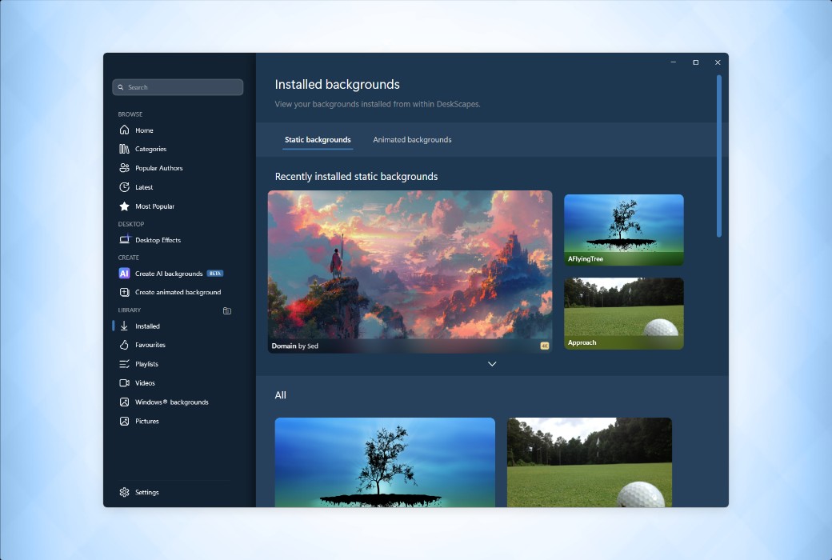
Task: Click the Videos camera icon
Action: pyautogui.click(x=124, y=382)
